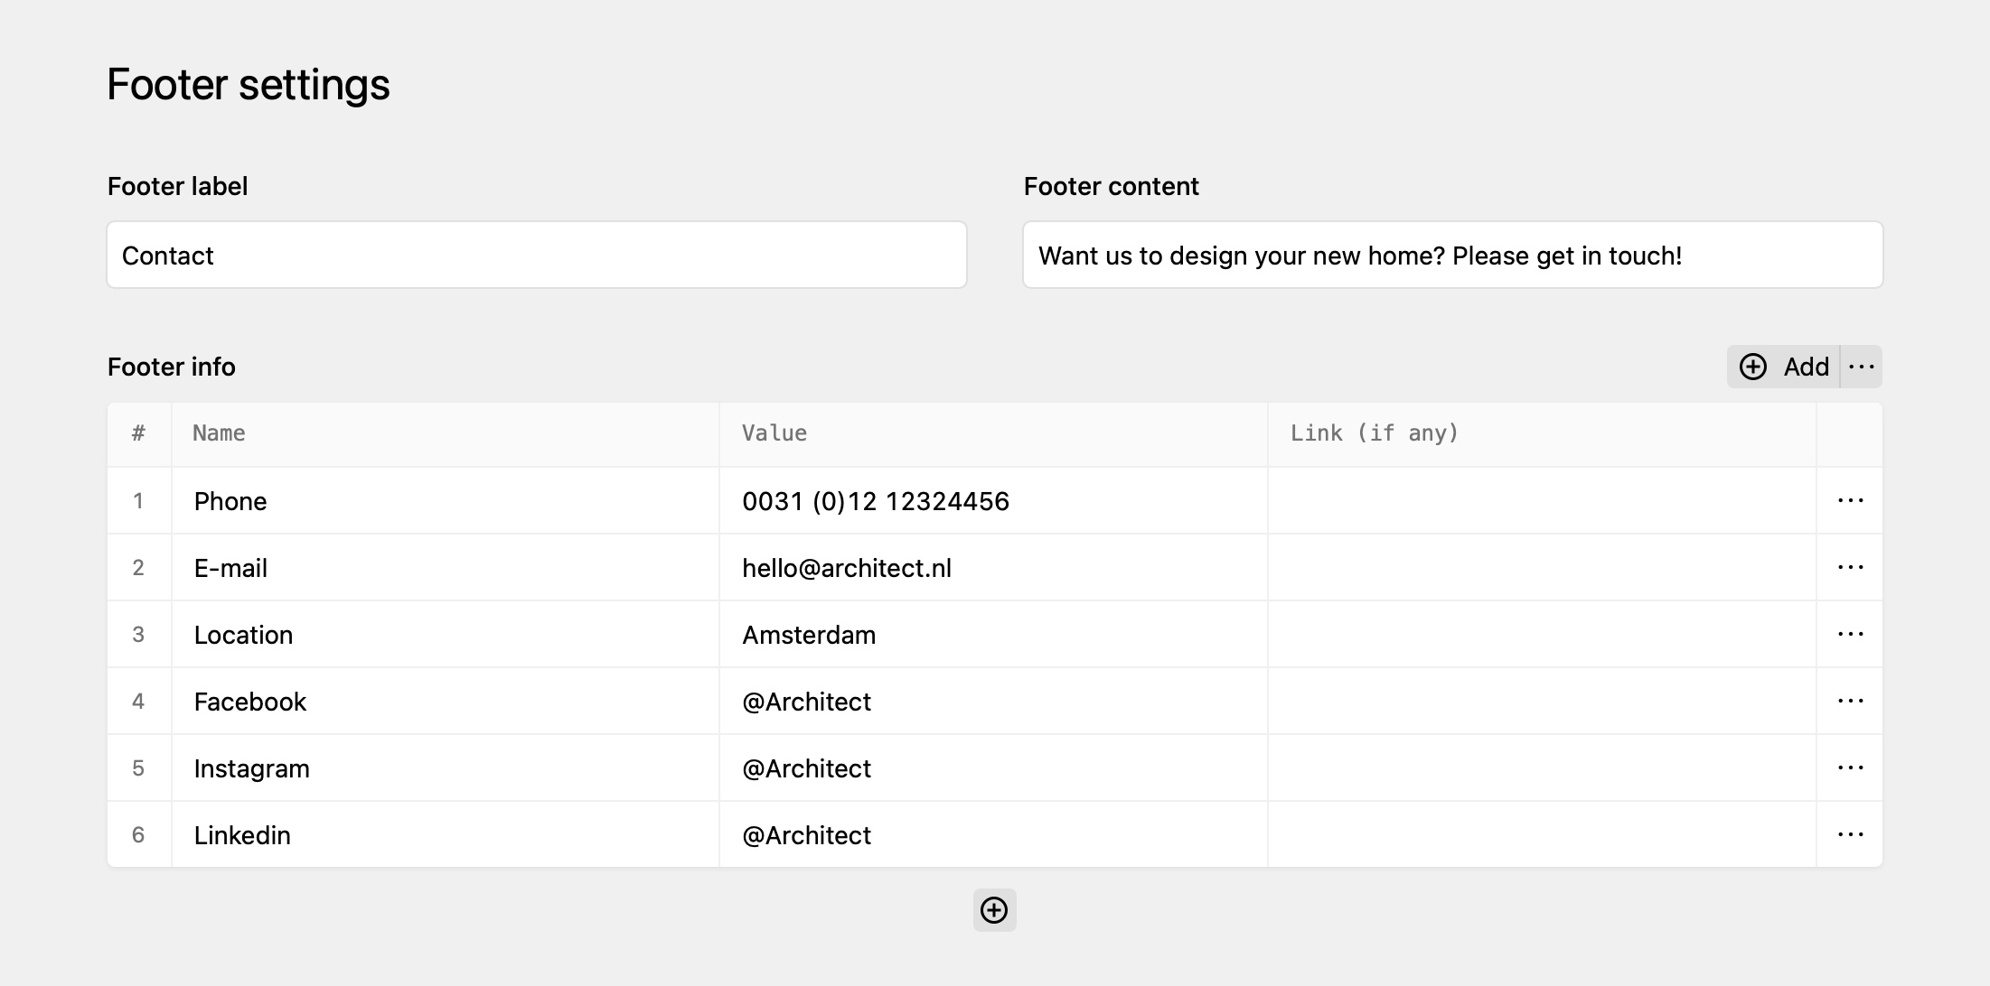Viewport: 1990px width, 986px height.
Task: Open options menu for Facebook row
Action: coord(1850,702)
